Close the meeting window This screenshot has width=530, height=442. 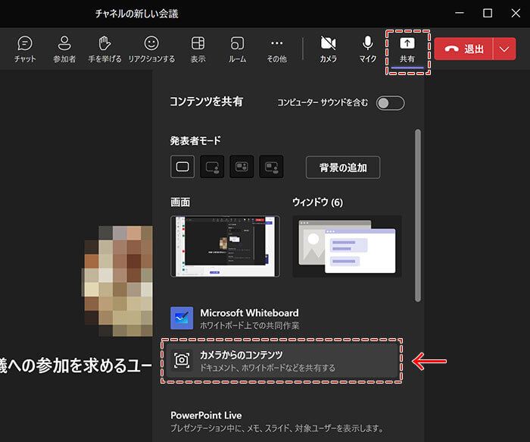click(x=516, y=13)
